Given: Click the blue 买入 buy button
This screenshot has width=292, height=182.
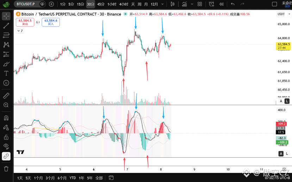Looking at the screenshot, I should click(x=51, y=22).
